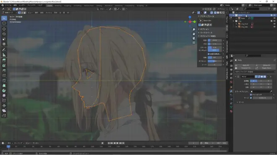The image size is (277, 155).
Task: Select the 3D Cursor tool
Action: 4,23
